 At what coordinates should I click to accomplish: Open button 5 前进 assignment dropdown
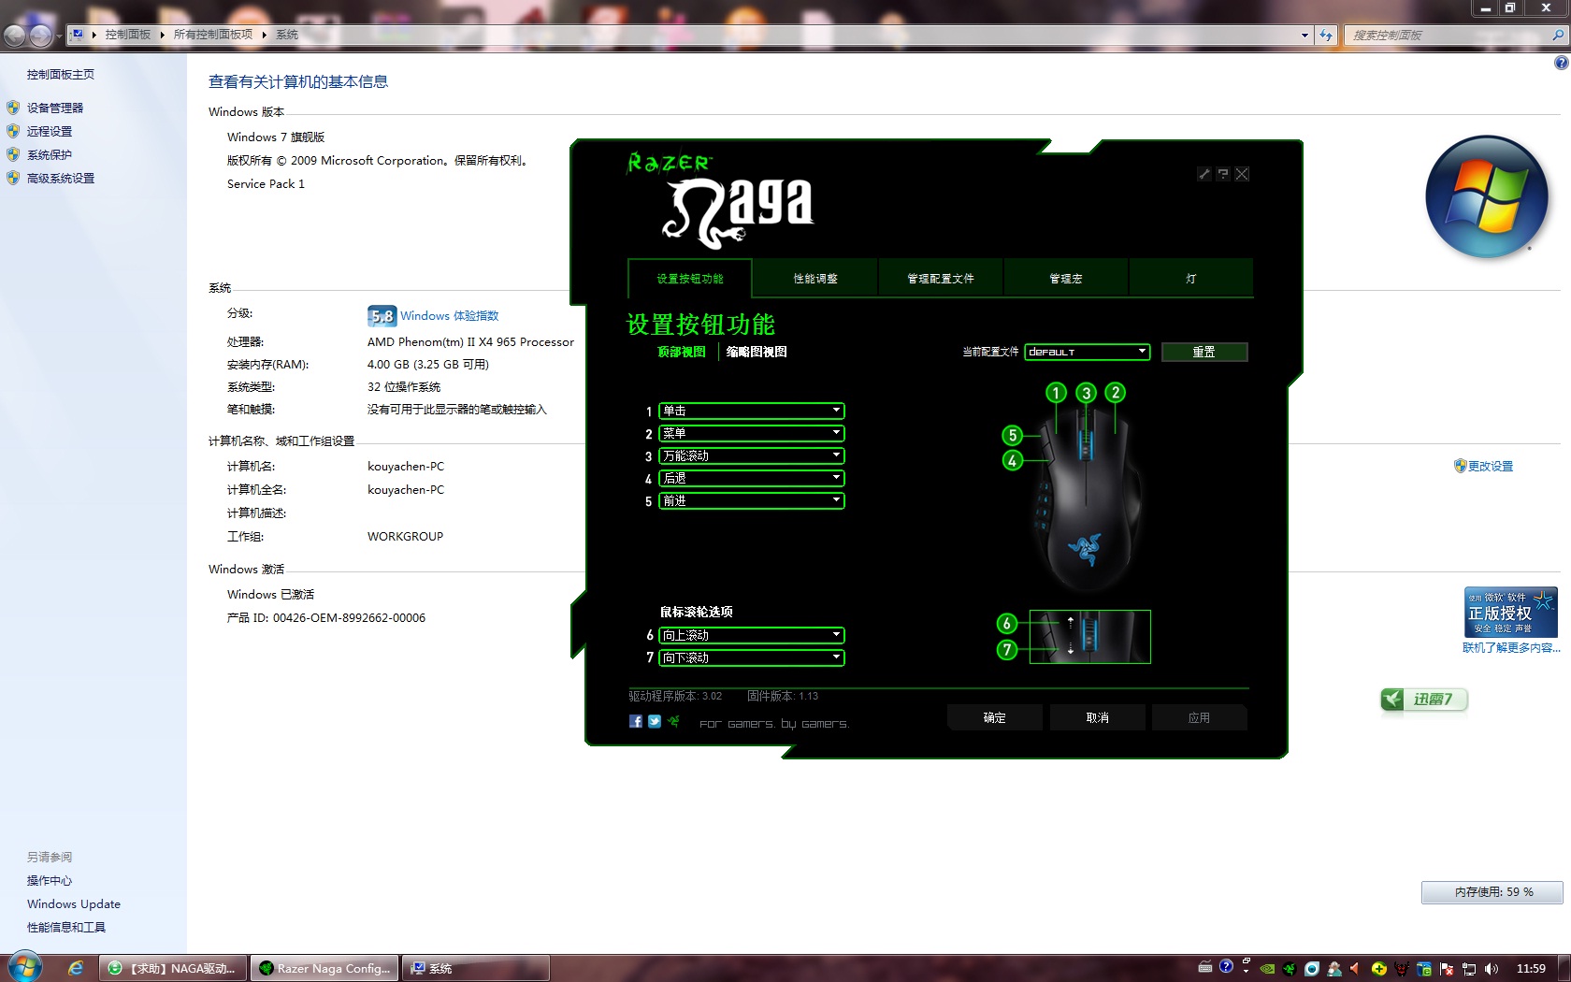click(752, 500)
